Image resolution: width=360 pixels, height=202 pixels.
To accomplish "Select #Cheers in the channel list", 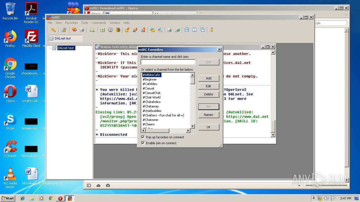I will [x=148, y=124].
